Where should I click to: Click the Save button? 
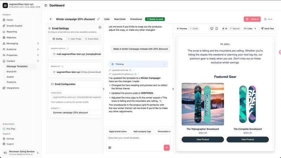tap(268, 19)
